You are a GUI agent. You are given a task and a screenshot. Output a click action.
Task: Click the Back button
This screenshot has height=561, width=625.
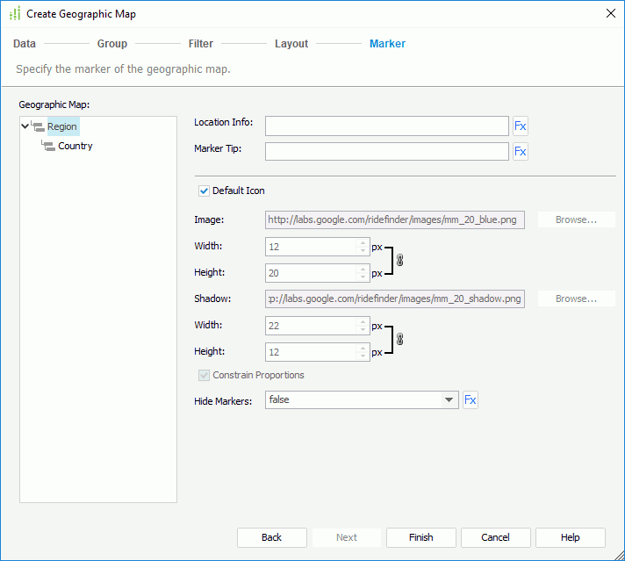coord(272,537)
